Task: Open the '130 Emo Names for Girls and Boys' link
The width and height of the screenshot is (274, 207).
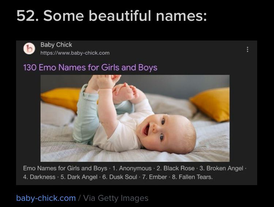Action: pos(90,68)
